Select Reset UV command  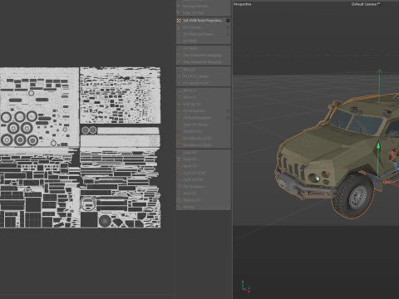[204, 166]
